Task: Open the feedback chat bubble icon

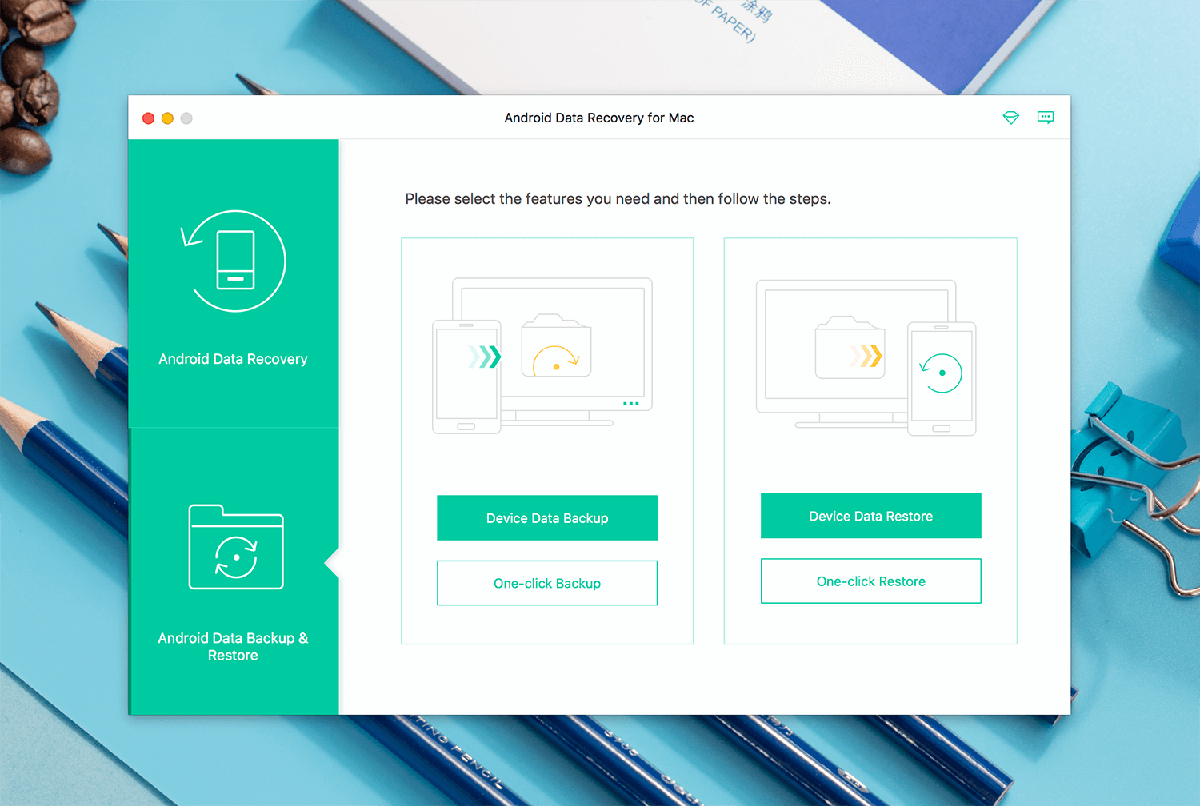Action: point(1046,118)
